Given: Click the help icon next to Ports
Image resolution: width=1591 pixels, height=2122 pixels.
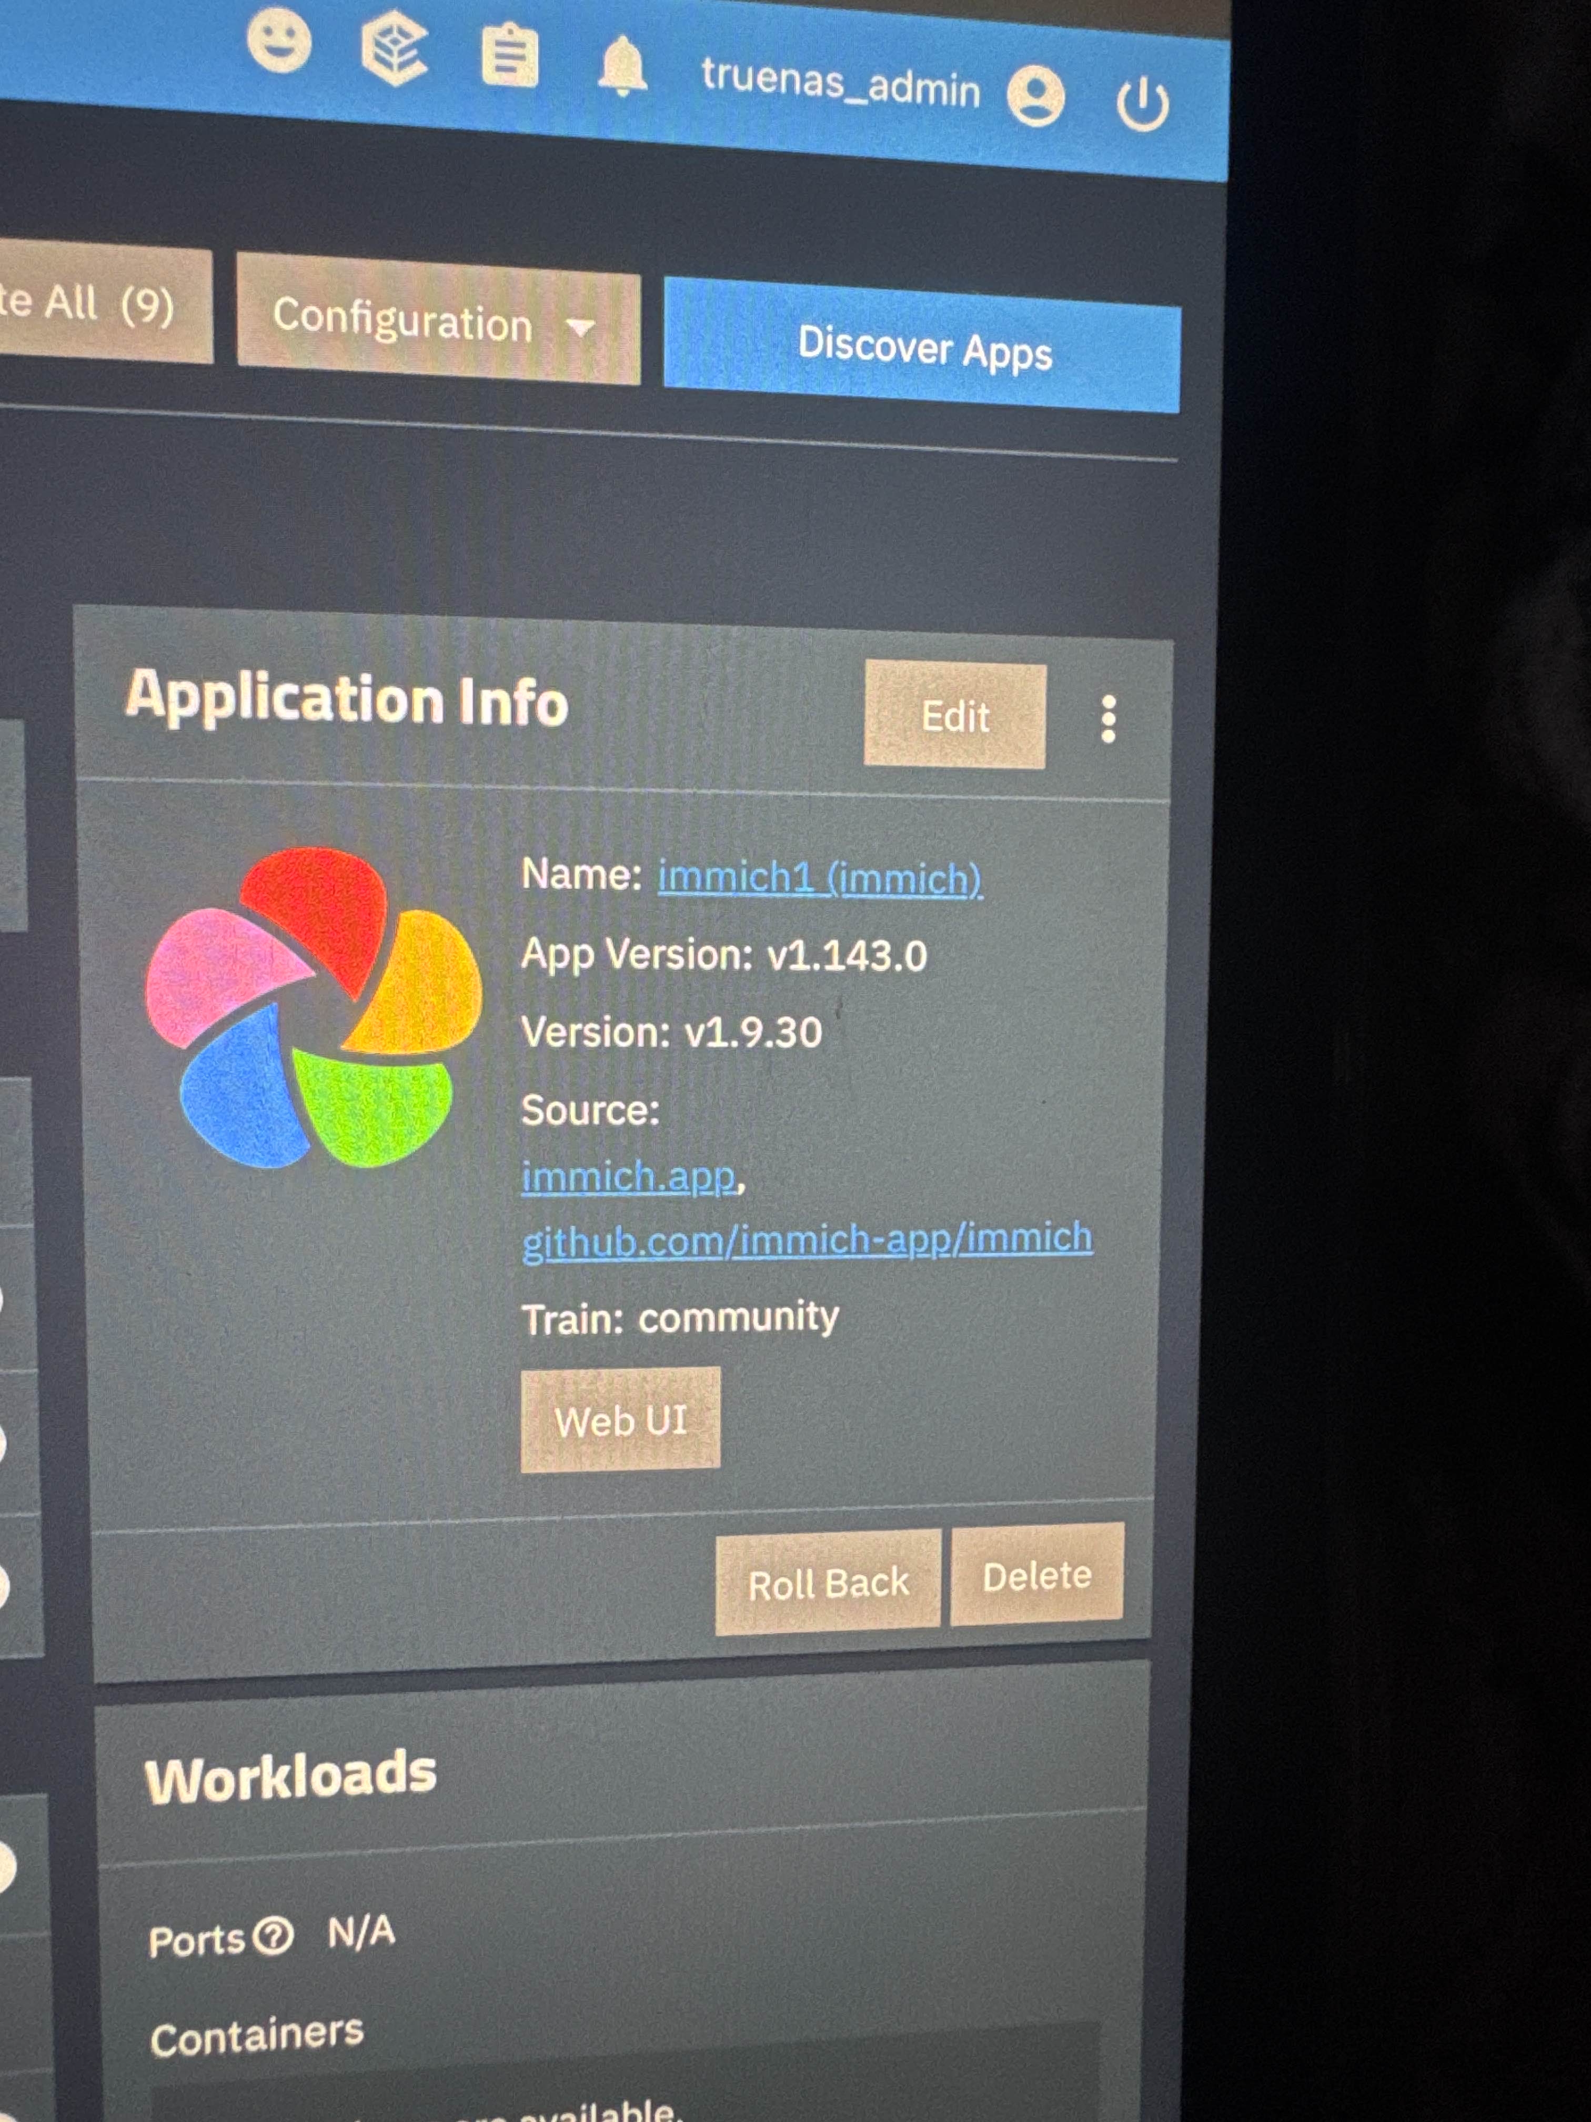Looking at the screenshot, I should [x=274, y=1935].
